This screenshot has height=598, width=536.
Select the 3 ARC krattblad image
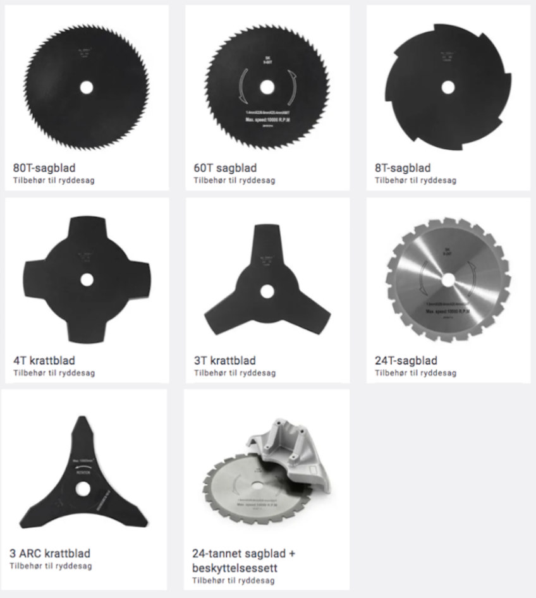(x=83, y=472)
